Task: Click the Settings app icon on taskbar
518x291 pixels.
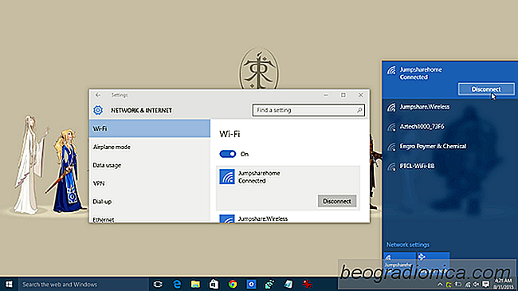Action: click(251, 284)
